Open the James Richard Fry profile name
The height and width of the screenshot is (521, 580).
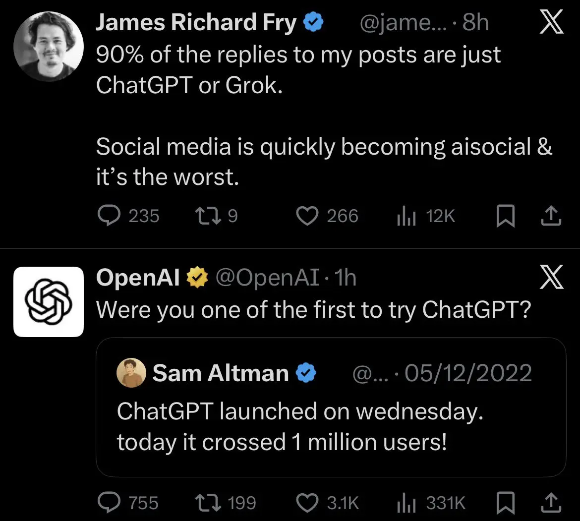(196, 23)
